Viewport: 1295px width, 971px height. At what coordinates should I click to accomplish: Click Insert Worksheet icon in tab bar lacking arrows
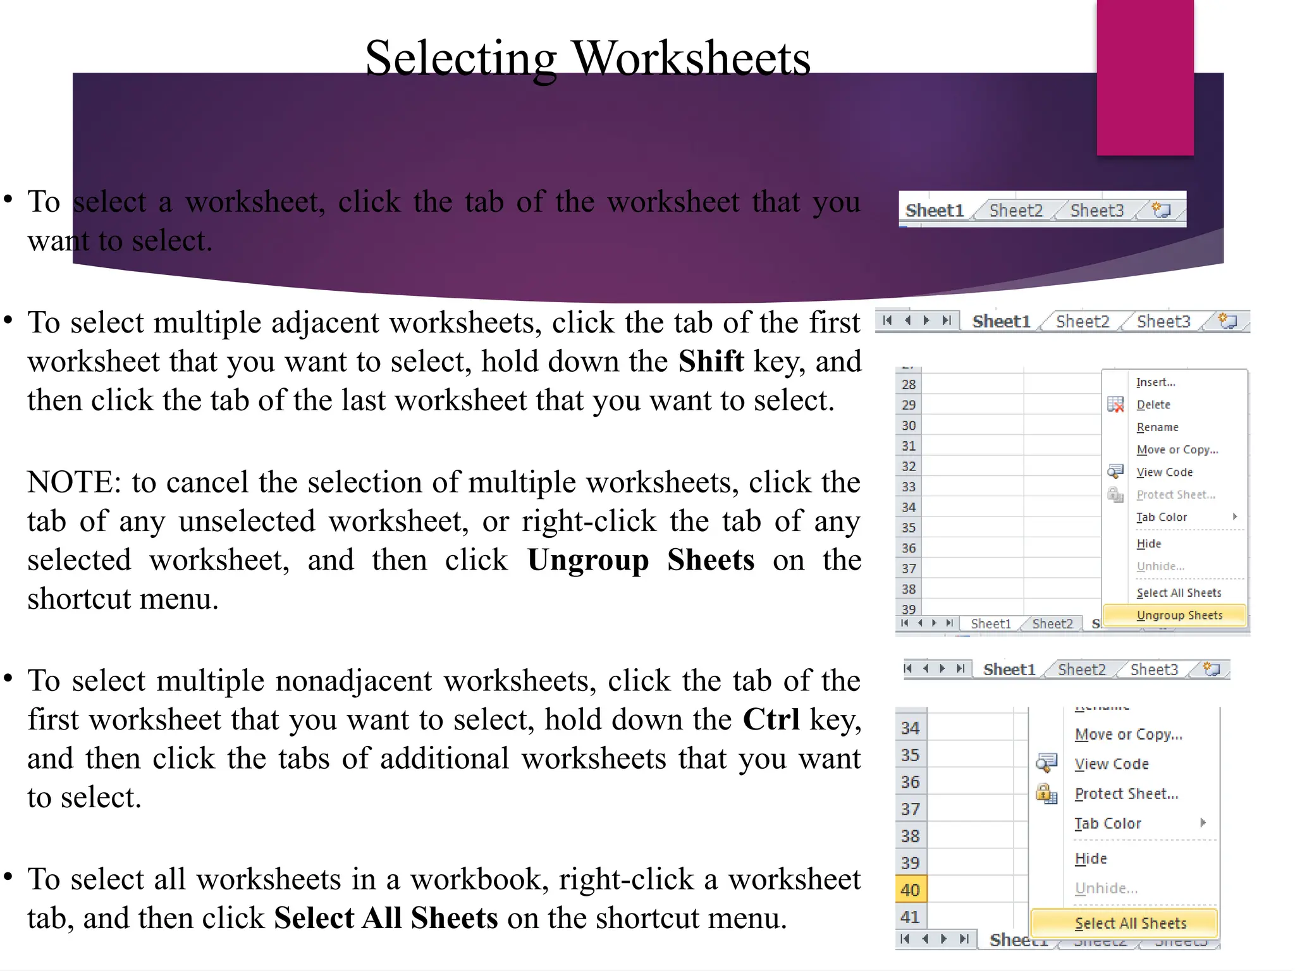[1162, 211]
